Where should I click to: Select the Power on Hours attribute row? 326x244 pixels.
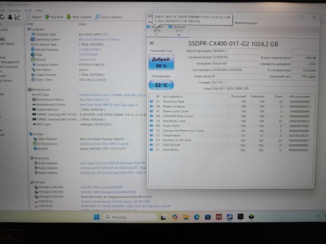[x=230, y=106]
